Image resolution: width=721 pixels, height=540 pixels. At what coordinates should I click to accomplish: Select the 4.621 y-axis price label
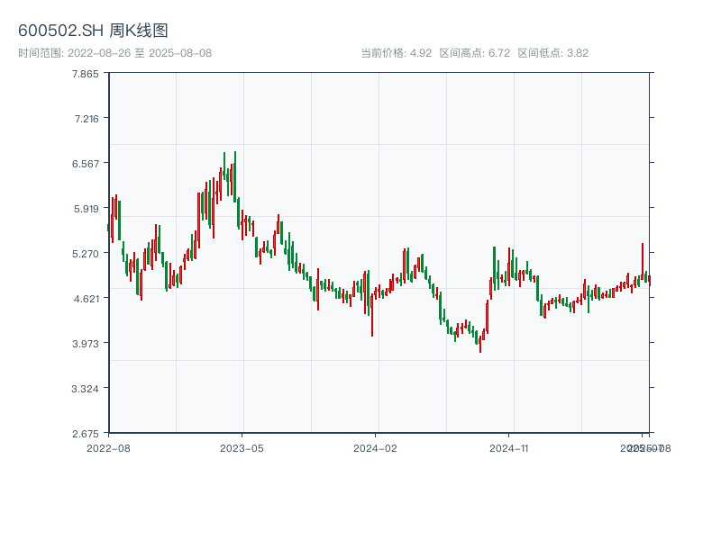pyautogui.click(x=86, y=299)
